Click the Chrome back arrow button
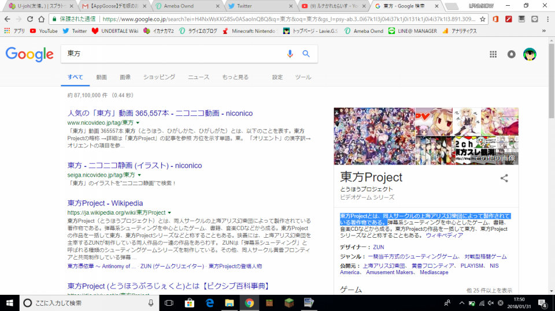The height and width of the screenshot is (311, 555). pyautogui.click(x=8, y=19)
